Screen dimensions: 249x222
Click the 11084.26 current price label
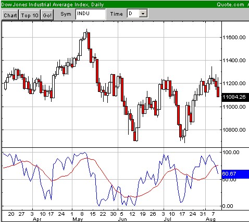click(235, 97)
